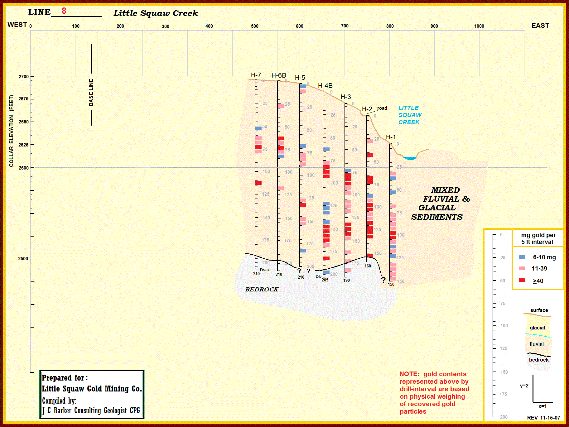
Task: Click the MIXED FLUVIAL & GLACIAL SEDIMENTS label
Action: coord(441,204)
